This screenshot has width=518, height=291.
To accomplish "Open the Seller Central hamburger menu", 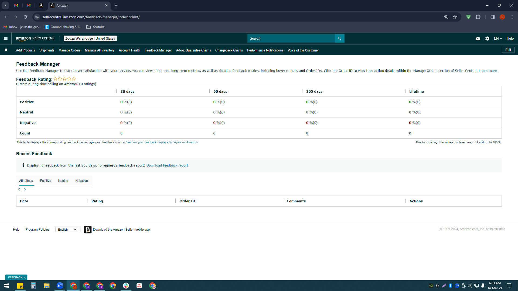I will point(6,39).
